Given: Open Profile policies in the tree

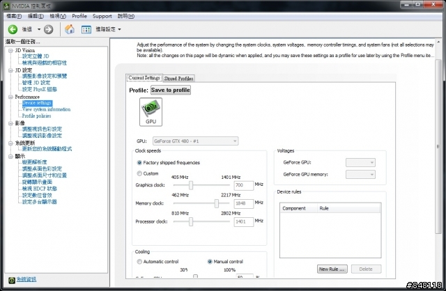Looking at the screenshot, I should pos(36,116).
